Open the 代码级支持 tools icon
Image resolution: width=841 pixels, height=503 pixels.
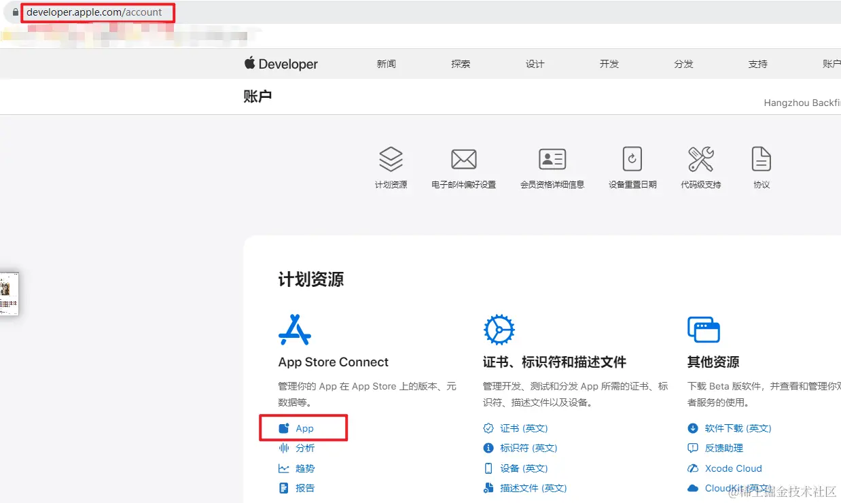coord(701,160)
